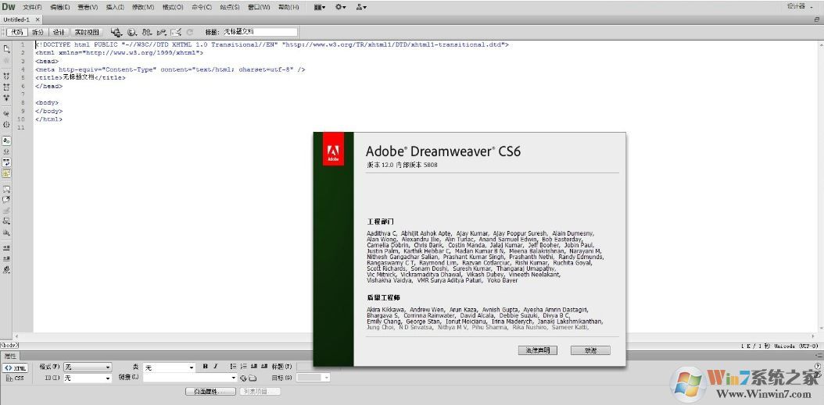This screenshot has height=405, width=824.
Task: Select CSS mode in properties panel
Action: coord(15,378)
